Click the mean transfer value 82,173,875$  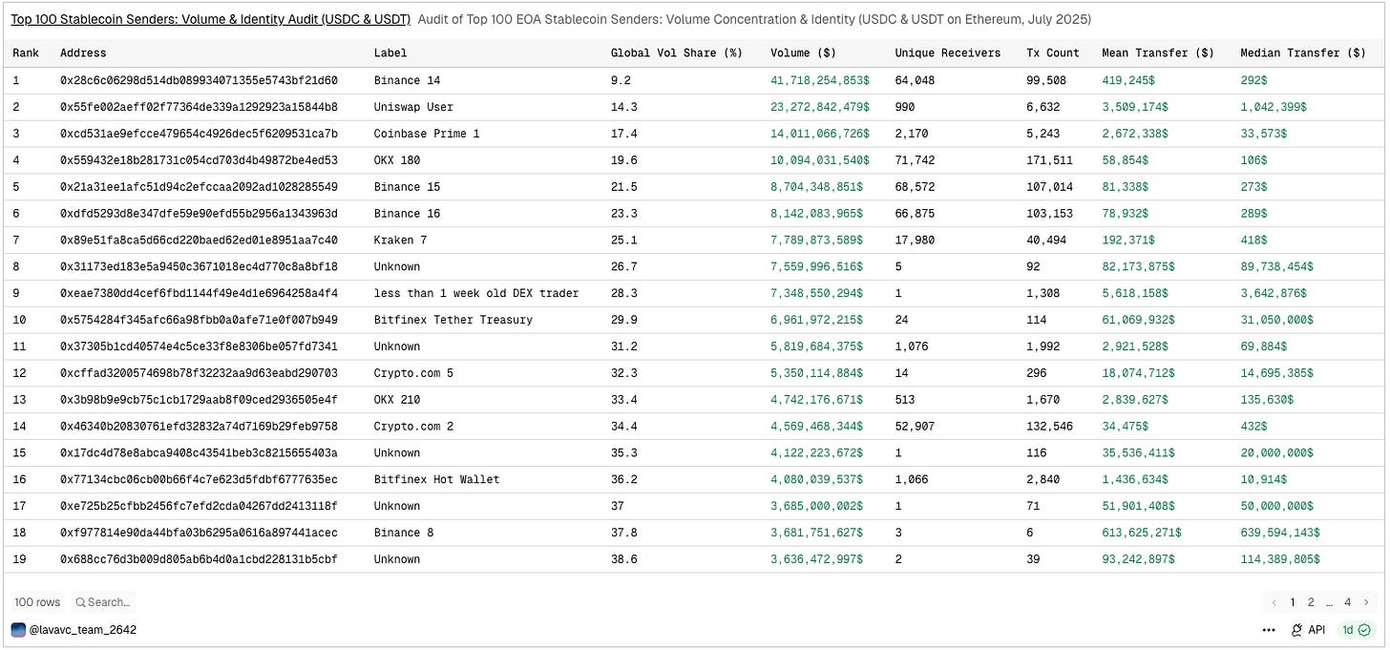pyautogui.click(x=1140, y=266)
